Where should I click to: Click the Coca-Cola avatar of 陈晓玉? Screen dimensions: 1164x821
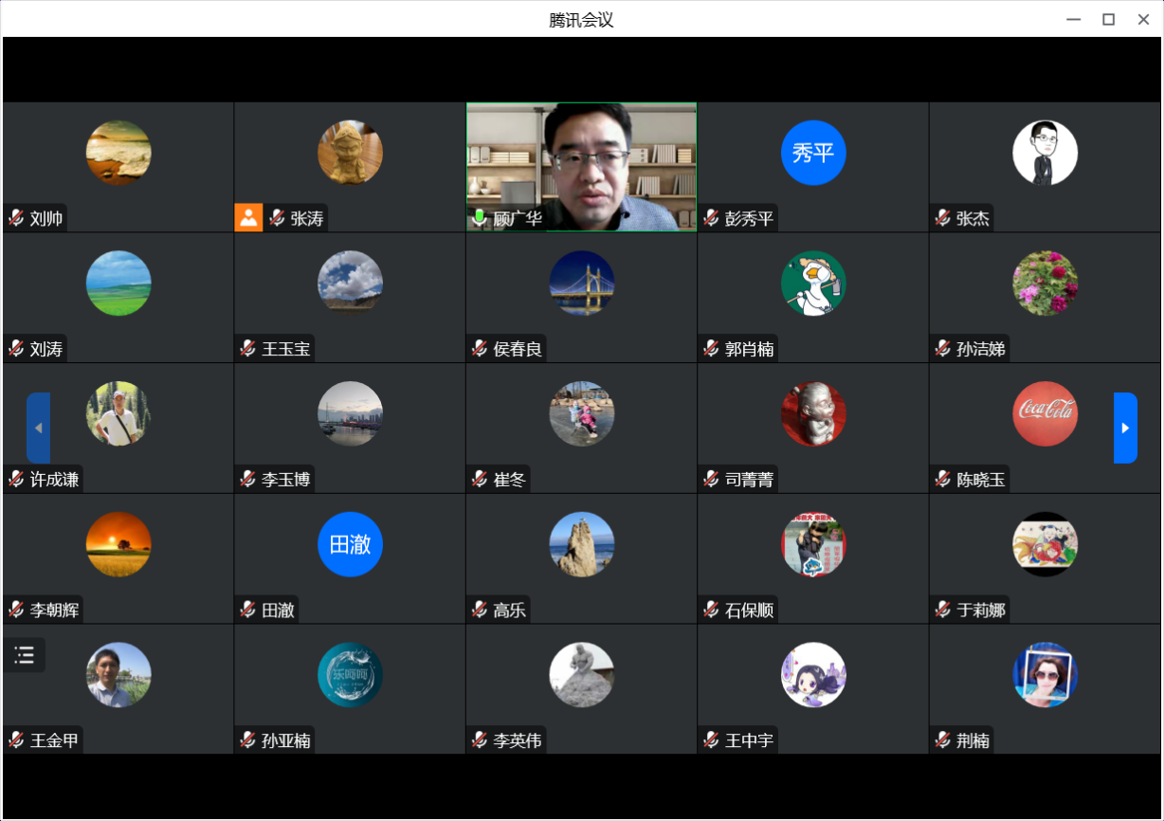click(1045, 413)
